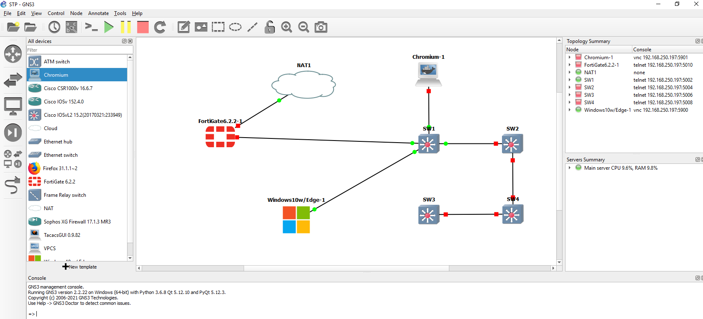Select ATM switch in device list
This screenshot has width=703, height=319.
coord(77,62)
